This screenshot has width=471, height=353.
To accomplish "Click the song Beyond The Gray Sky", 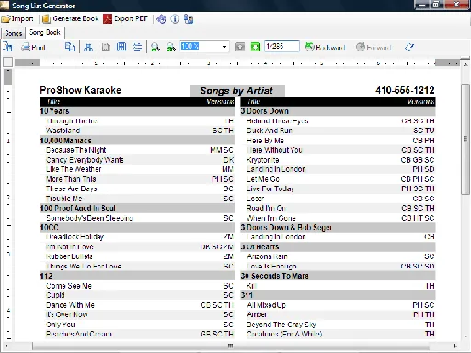I will click(281, 325).
